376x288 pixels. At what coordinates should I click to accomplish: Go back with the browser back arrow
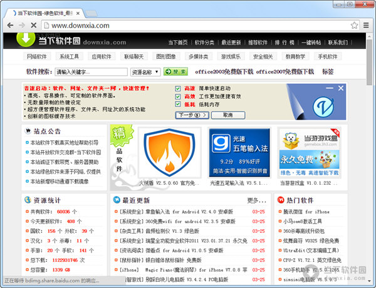pos(10,25)
